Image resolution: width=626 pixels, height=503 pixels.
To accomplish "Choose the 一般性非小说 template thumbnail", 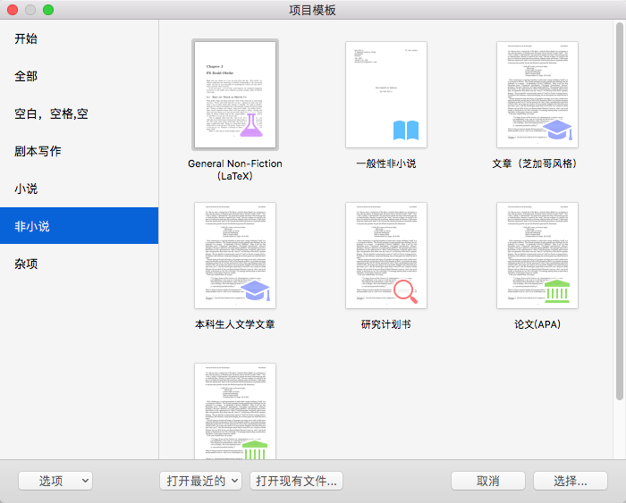I will pos(386,95).
